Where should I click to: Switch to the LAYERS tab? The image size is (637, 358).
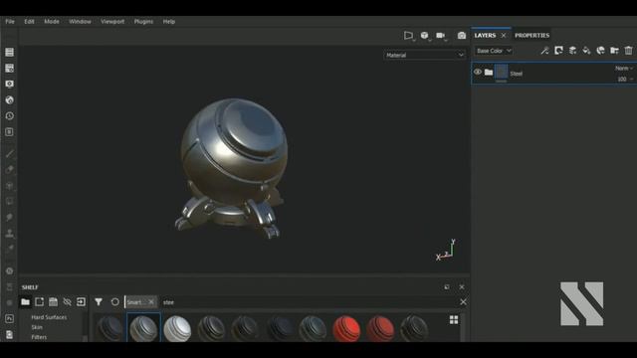click(485, 36)
